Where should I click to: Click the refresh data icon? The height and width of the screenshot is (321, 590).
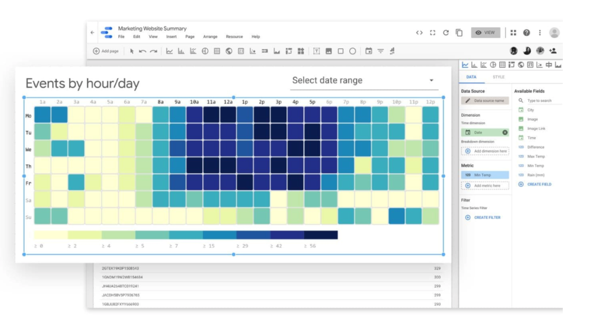[x=445, y=33]
